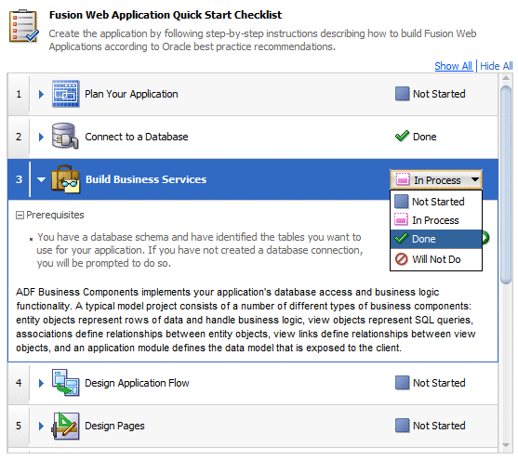Click Not Started status icon for Design Application Flow

pyautogui.click(x=402, y=383)
